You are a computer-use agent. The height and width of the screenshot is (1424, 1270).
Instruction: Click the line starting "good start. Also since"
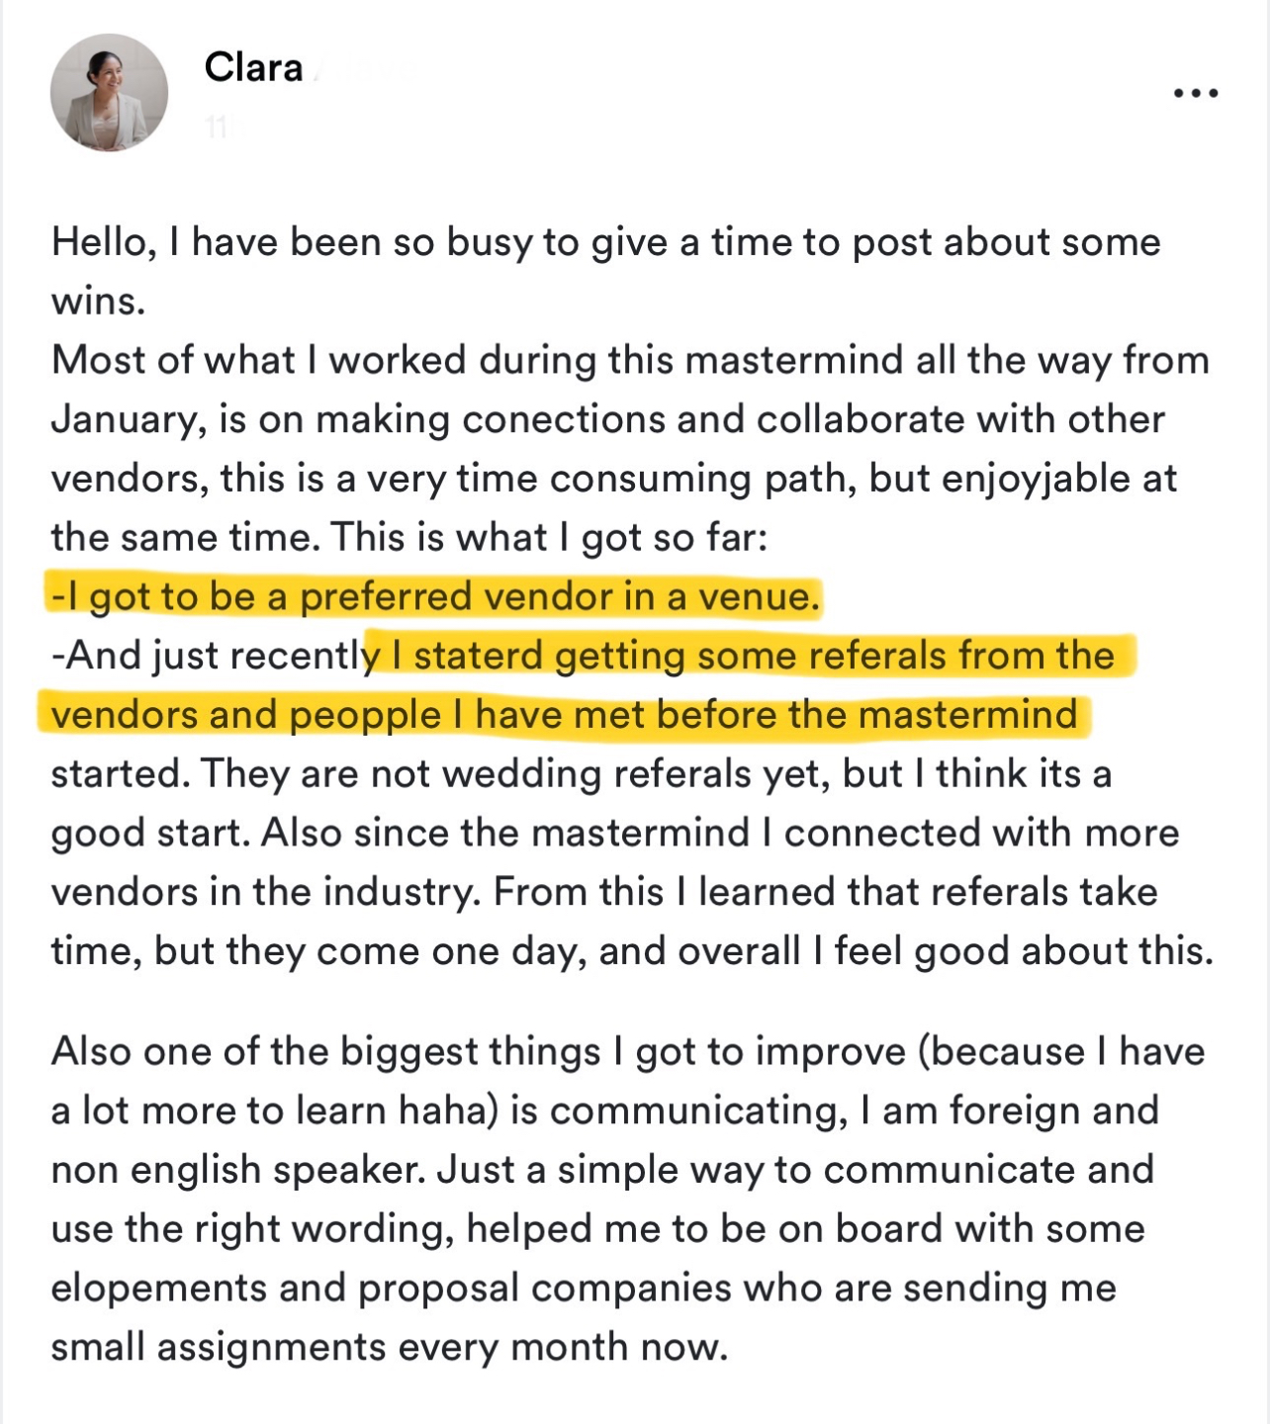(x=613, y=833)
